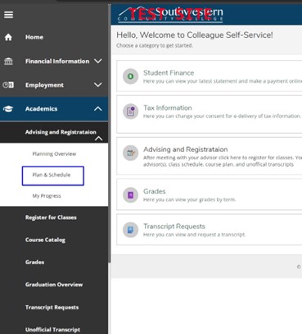Click the Academics graduation cap icon
This screenshot has height=334, width=302.
pos(8,109)
